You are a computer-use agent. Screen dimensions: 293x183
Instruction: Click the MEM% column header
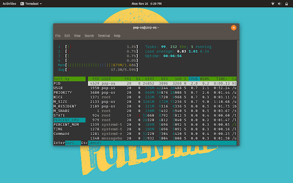coord(205,79)
